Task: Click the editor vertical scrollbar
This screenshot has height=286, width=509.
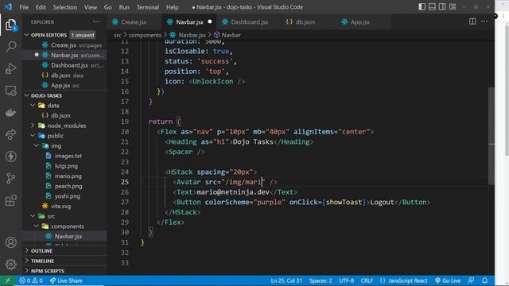Action: tap(492, 136)
